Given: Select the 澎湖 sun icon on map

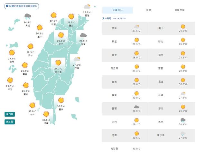Looking at the screenshot, I should coord(10,80).
